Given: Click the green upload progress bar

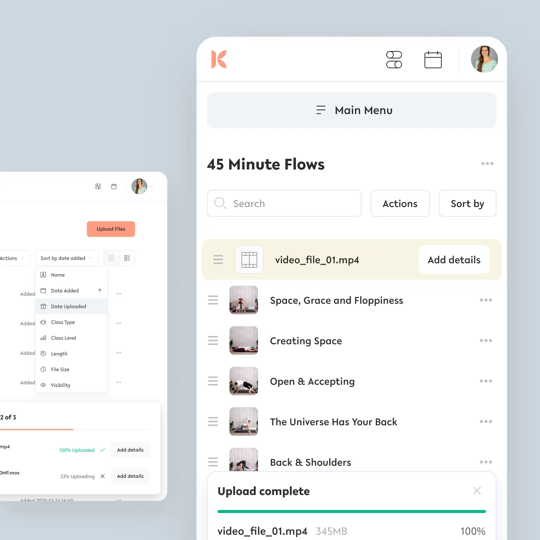Looking at the screenshot, I should 352,511.
